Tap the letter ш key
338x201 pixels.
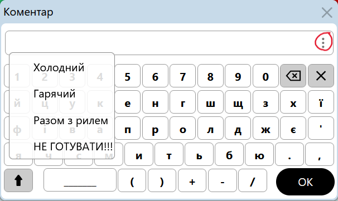pos(210,102)
